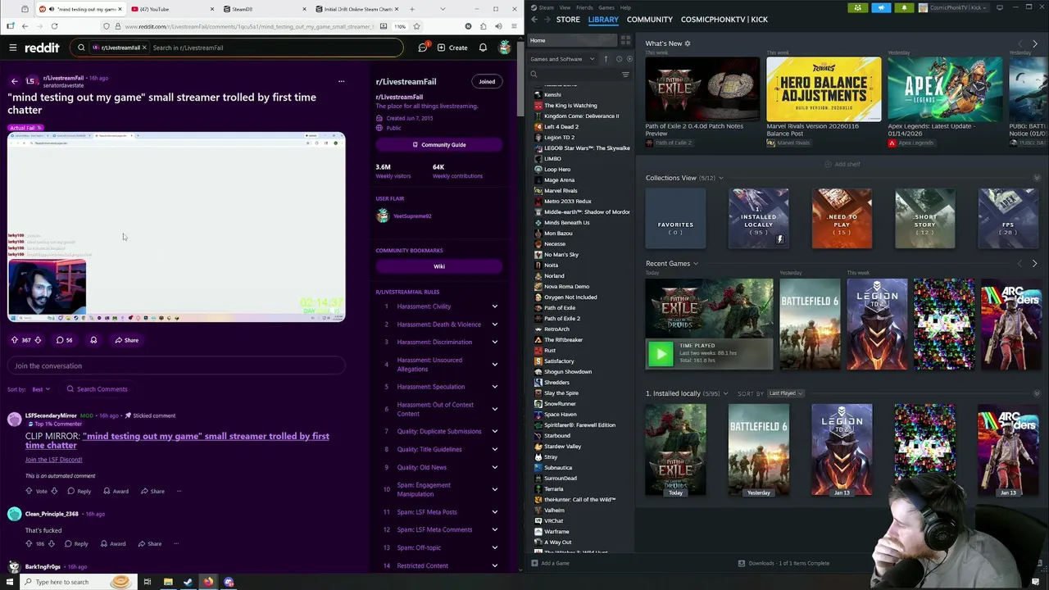
Task: Open File Explorer from the taskbar
Action: 168,582
